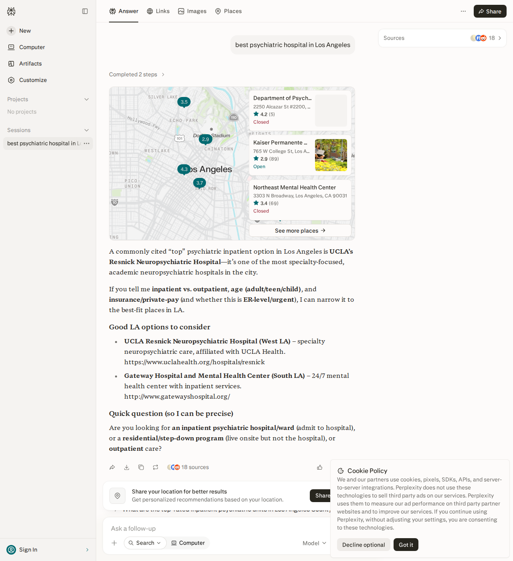Click the rewrite answer icon
Image resolution: width=513 pixels, height=561 pixels.
(x=156, y=467)
